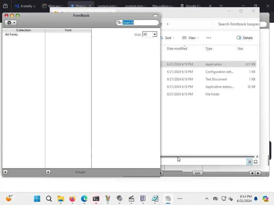274x205 pixels.
Task: Open Copilot from the taskbar corner
Action: pyautogui.click(x=265, y=199)
